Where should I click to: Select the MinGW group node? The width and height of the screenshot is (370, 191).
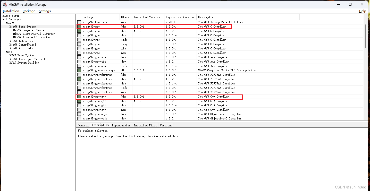(10, 23)
